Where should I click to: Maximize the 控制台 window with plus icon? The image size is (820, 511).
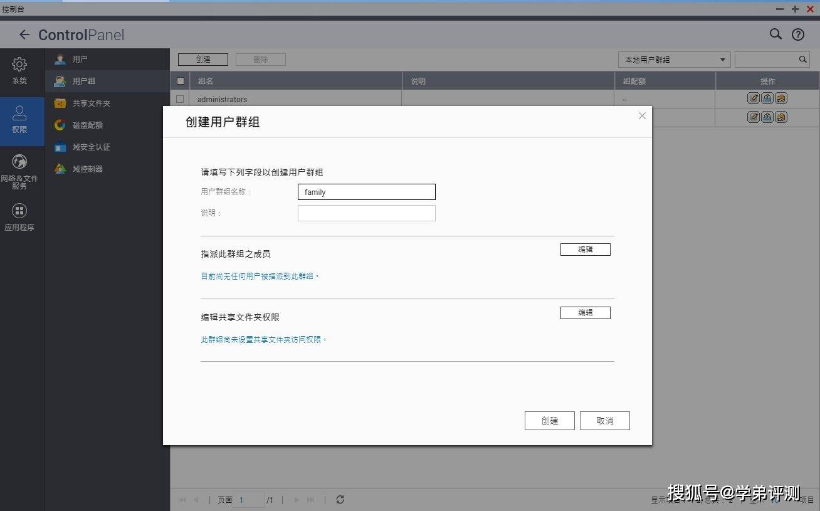(795, 9)
